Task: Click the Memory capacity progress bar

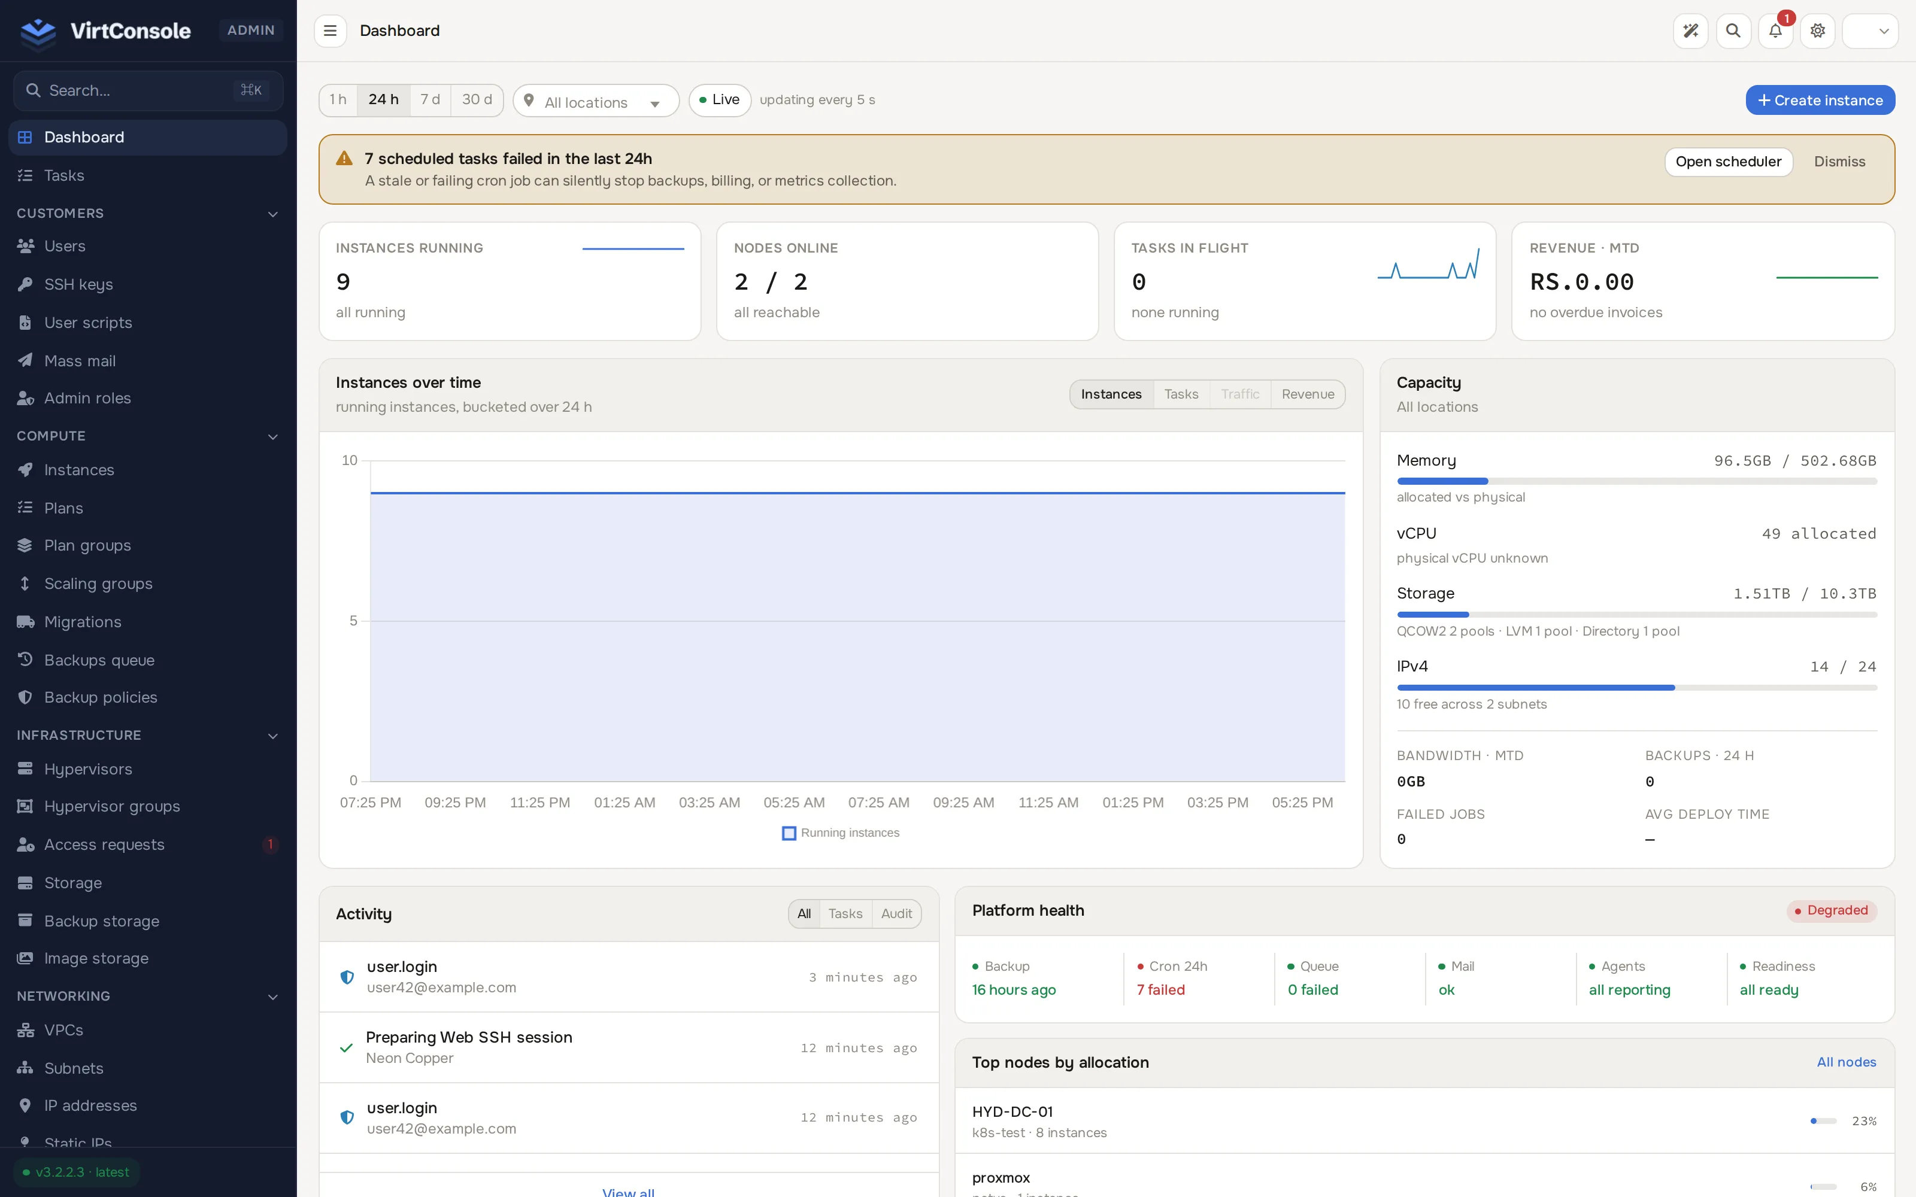Action: point(1636,481)
